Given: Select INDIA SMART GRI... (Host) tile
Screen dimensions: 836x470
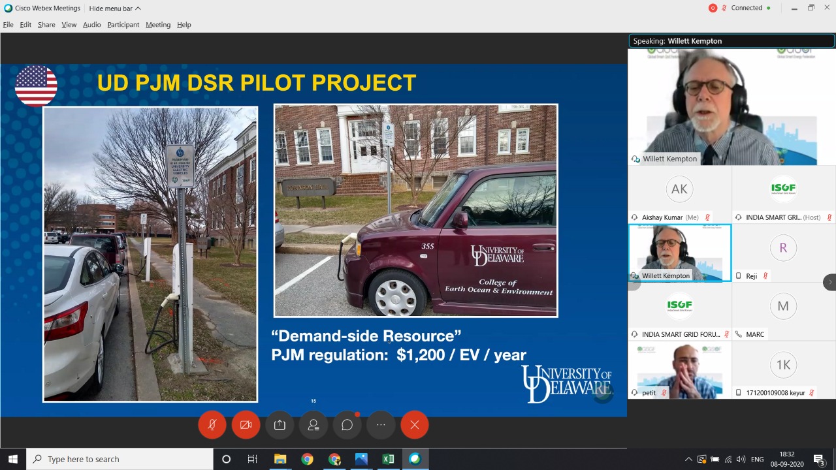Looking at the screenshot, I should pyautogui.click(x=784, y=194).
